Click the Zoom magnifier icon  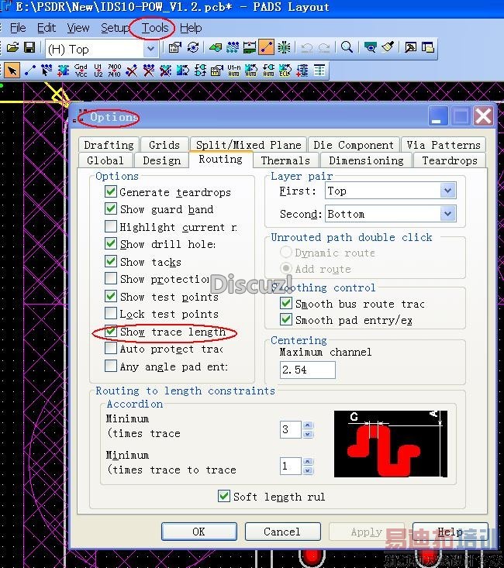click(x=347, y=48)
